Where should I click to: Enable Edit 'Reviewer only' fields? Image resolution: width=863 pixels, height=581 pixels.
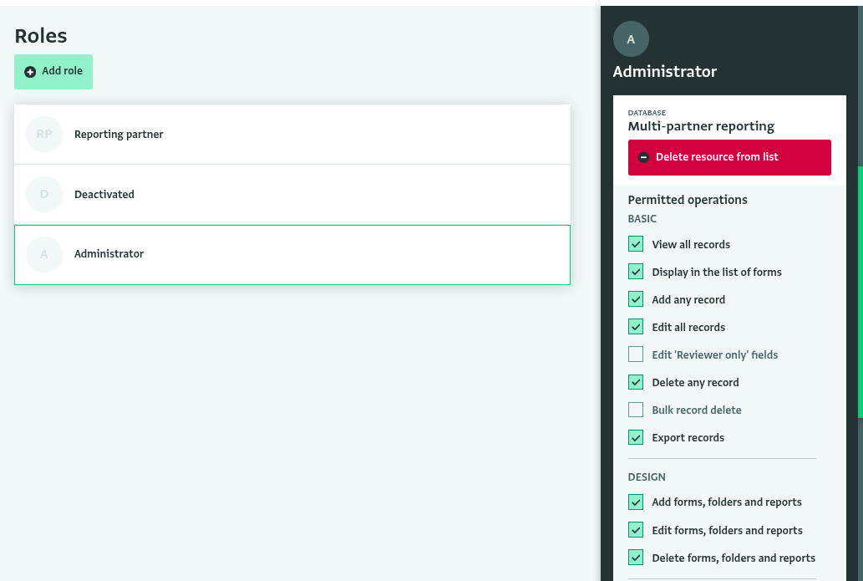[x=636, y=354]
